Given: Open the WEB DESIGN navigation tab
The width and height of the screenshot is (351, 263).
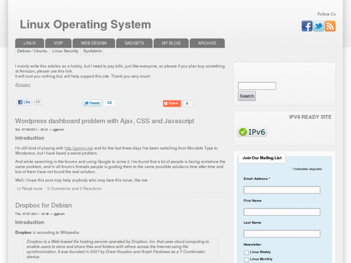Looking at the screenshot, I should click(x=94, y=43).
